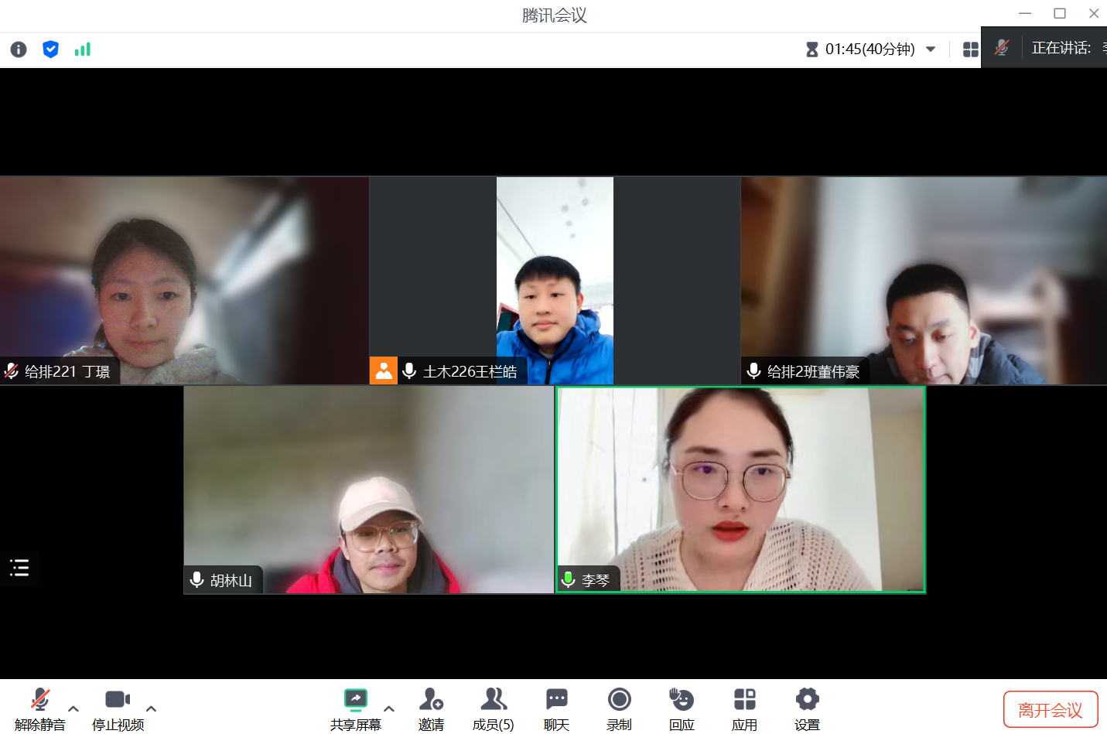Click the 给排2班董伟豪 name label
This screenshot has width=1107, height=734.
click(x=814, y=372)
